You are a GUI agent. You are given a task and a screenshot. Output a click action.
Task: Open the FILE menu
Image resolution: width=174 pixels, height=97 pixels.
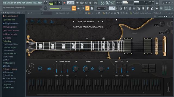[x=5, y=3]
